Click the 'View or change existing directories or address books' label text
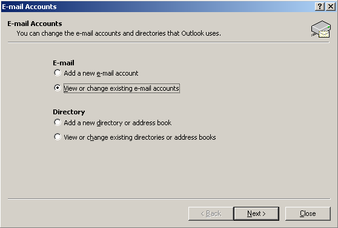Viewport: 338px width, 228px height. (140, 137)
